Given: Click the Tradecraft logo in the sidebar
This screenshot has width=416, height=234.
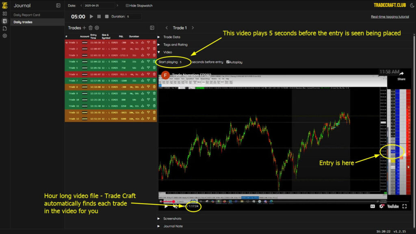Looking at the screenshot, I should [5, 5].
